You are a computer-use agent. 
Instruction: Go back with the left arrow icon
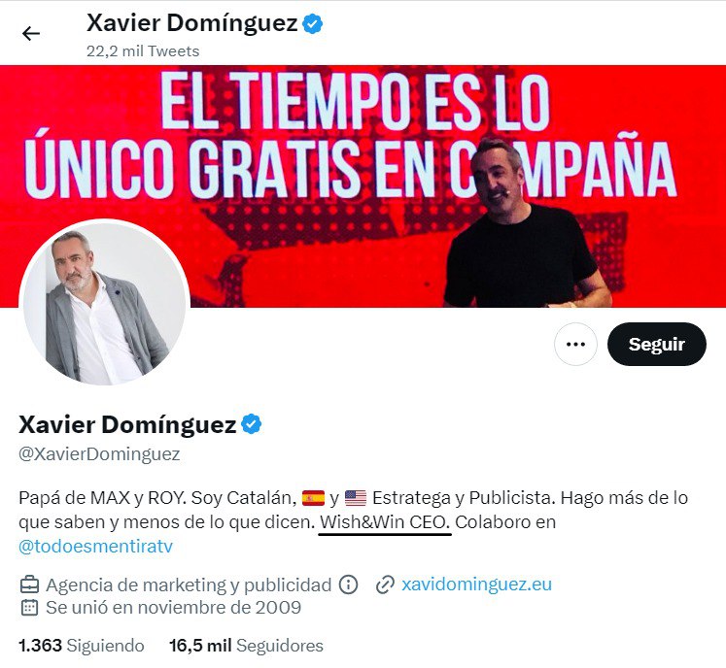(x=31, y=34)
